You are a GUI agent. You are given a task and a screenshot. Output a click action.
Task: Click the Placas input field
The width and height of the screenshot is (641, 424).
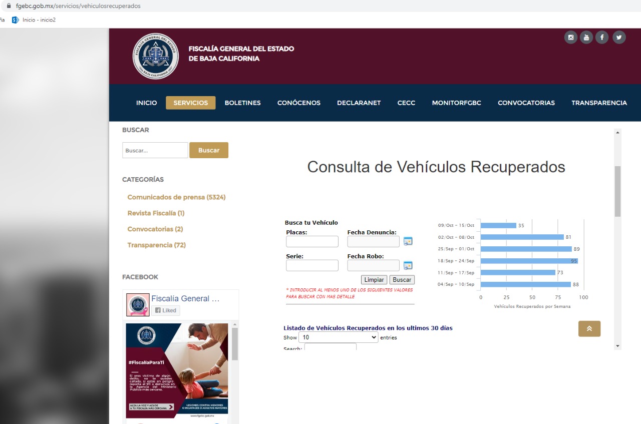[312, 241]
